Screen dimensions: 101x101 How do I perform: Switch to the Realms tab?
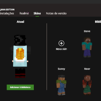point(24,13)
